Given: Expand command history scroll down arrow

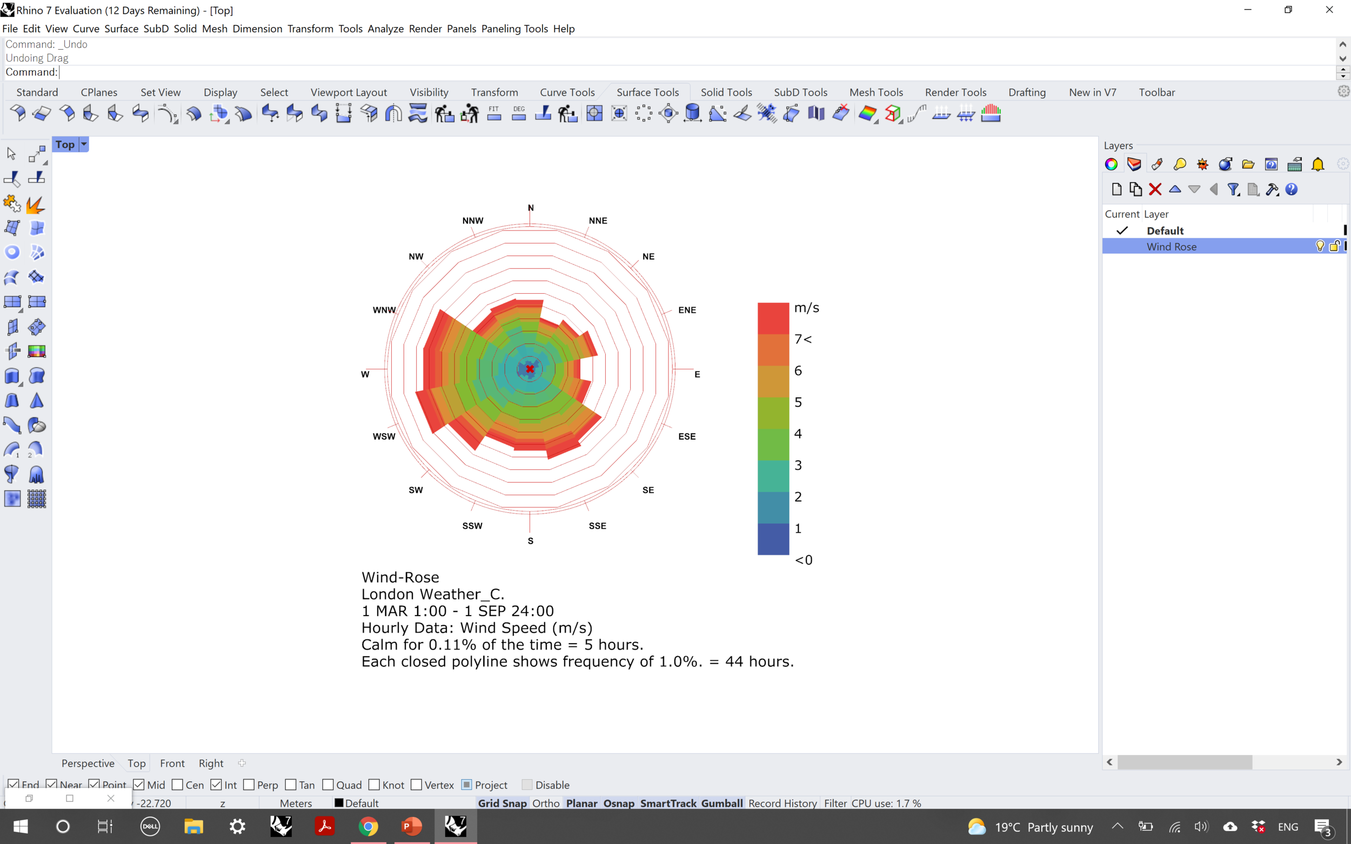Looking at the screenshot, I should (x=1342, y=58).
